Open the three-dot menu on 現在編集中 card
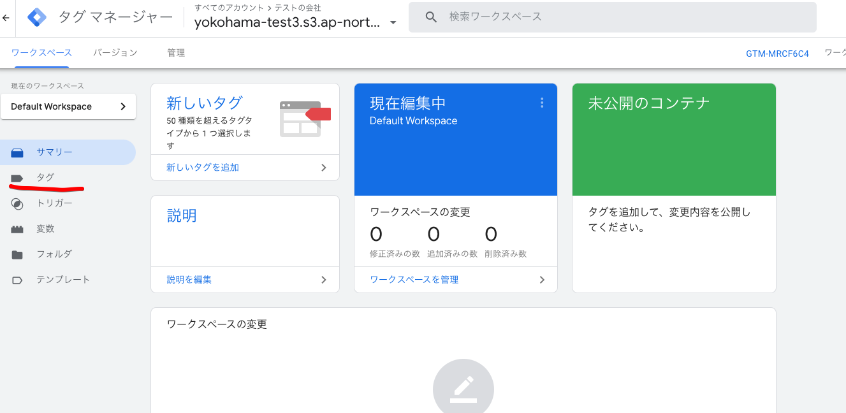The height and width of the screenshot is (413, 846). [541, 102]
